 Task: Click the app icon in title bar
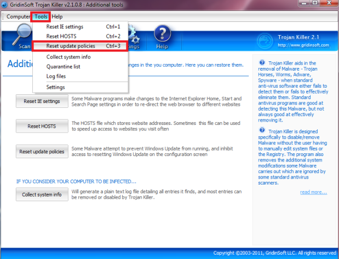4,4
